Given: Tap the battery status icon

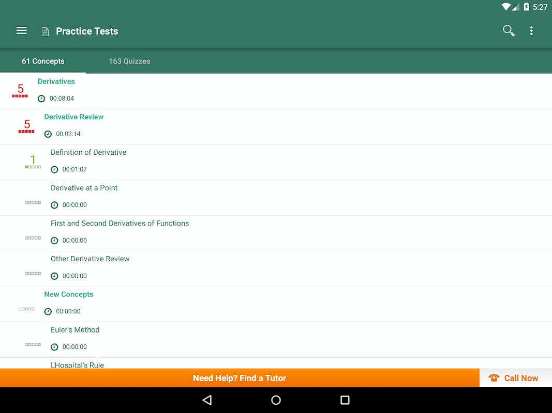Looking at the screenshot, I should pos(526,7).
